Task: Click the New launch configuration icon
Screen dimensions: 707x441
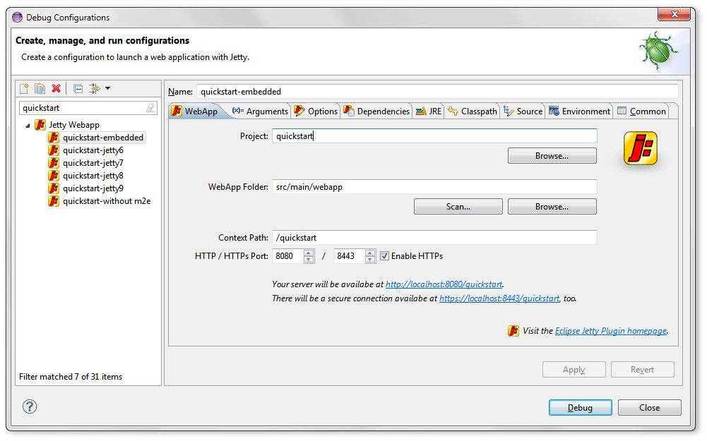Action: click(24, 88)
